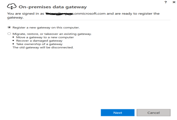177x120 pixels.
Task: Dismiss setup with the Cancel button
Action: coord(153,113)
